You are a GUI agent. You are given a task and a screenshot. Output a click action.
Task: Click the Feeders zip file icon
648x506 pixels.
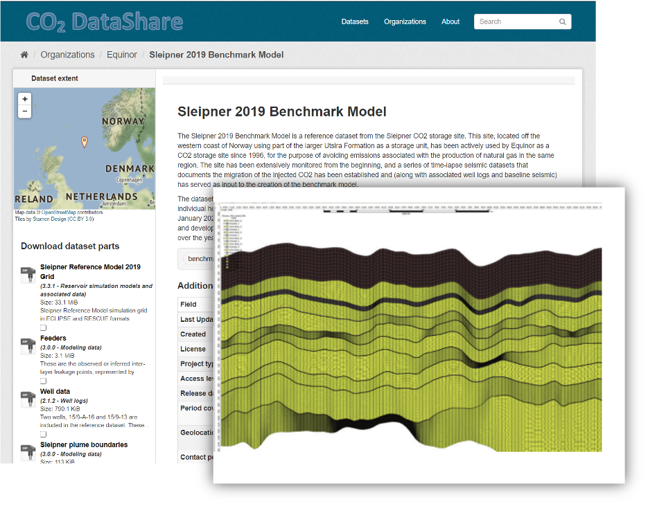tap(28, 345)
